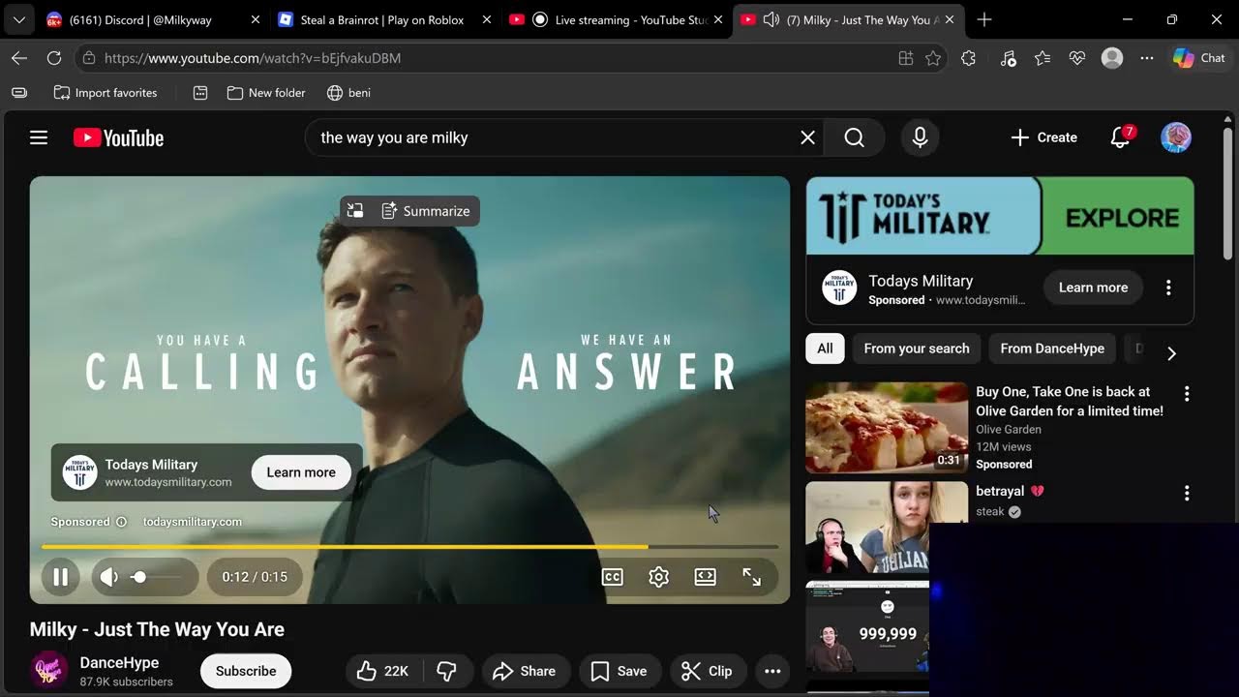Click the magnifying glass search button

(854, 137)
